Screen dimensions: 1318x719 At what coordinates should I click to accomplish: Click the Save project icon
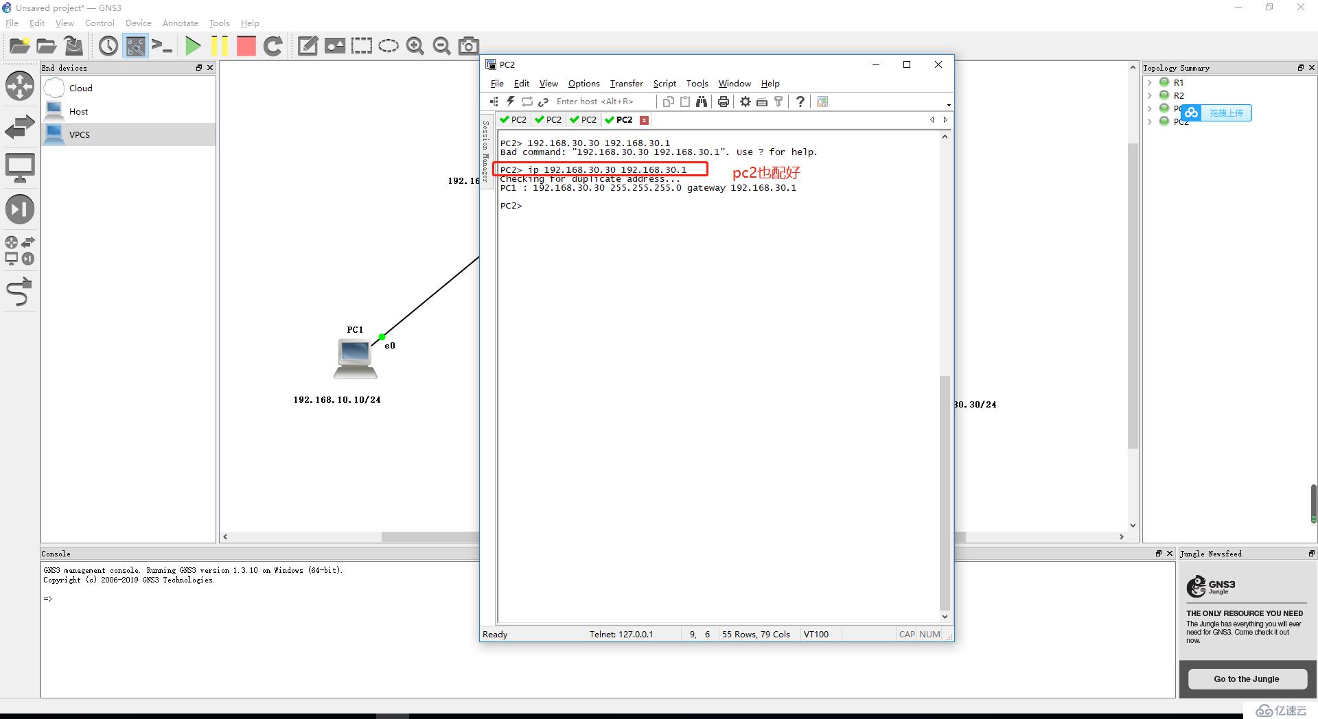(x=73, y=46)
